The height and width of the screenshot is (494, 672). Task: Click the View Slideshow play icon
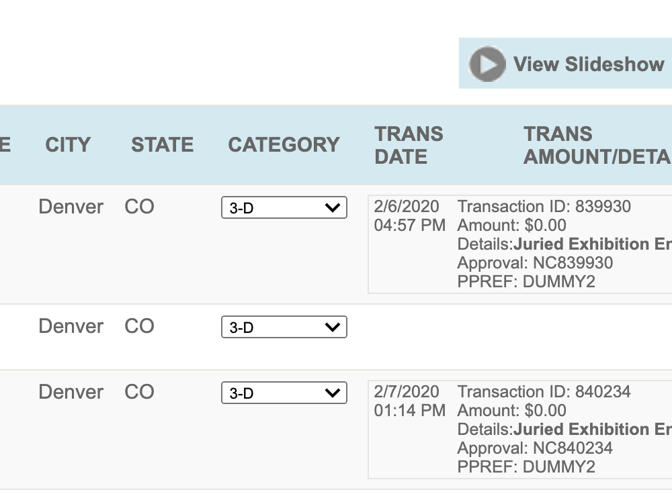[487, 64]
